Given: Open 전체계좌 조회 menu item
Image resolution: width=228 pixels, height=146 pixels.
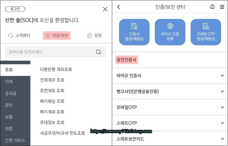Looking at the screenshot, I should click(52, 80).
